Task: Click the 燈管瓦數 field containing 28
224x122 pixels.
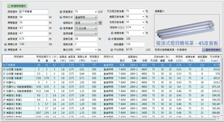Action: coord(86,39)
